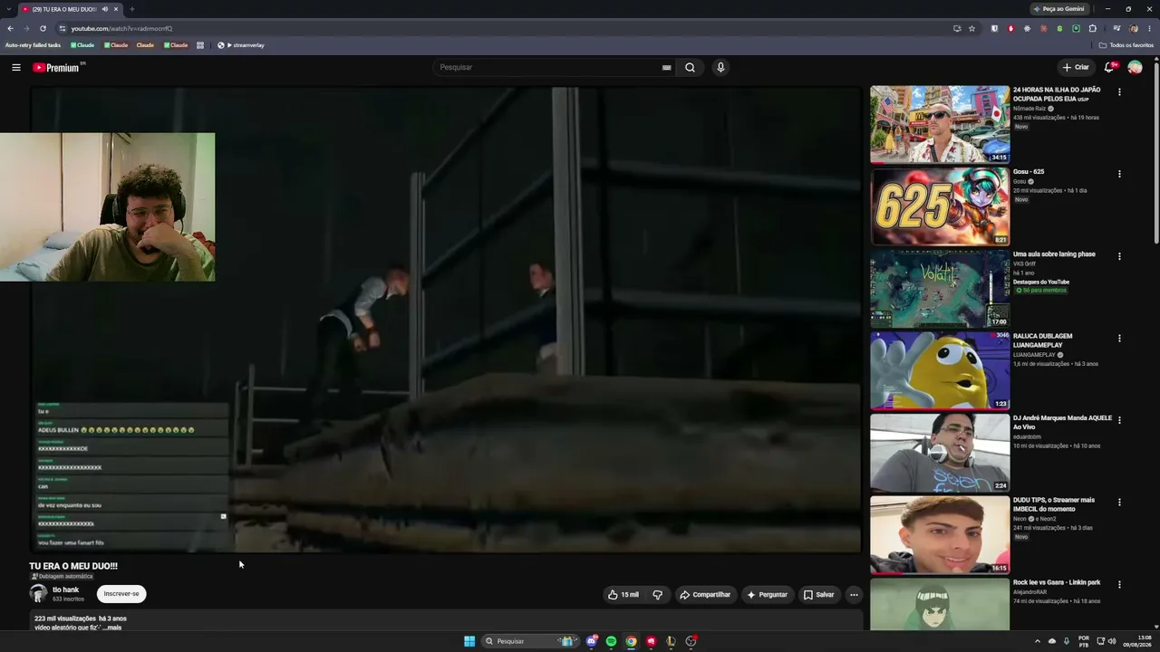The width and height of the screenshot is (1160, 652).
Task: Like the video with 15 mil likes
Action: tap(623, 595)
